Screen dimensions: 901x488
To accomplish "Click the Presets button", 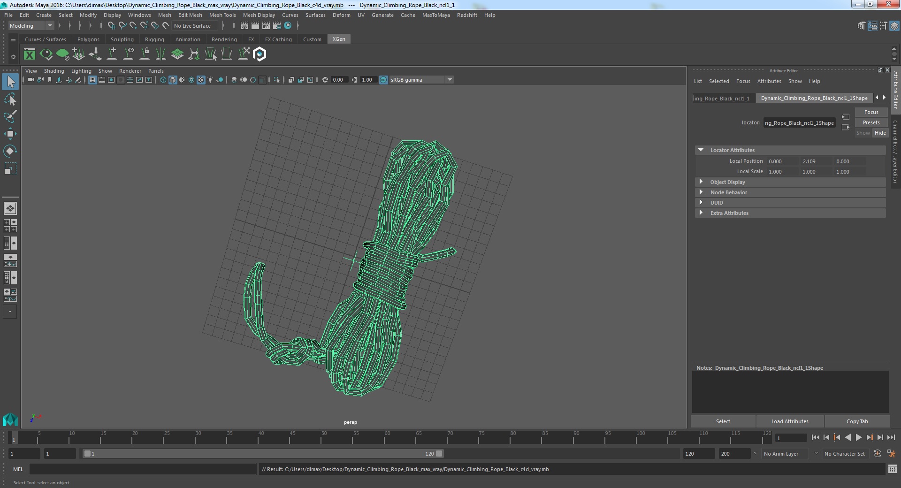I will 871,122.
